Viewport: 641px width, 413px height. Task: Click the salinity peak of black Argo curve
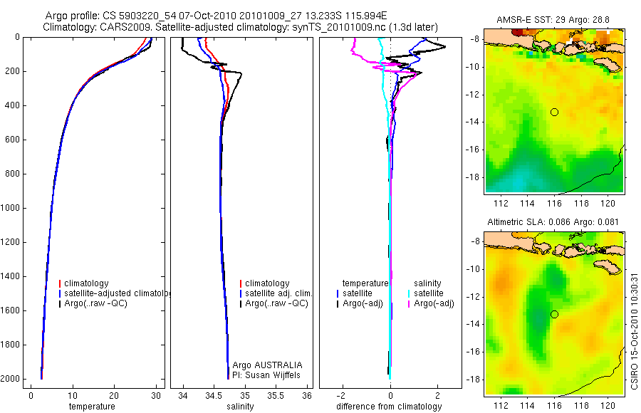[x=241, y=75]
